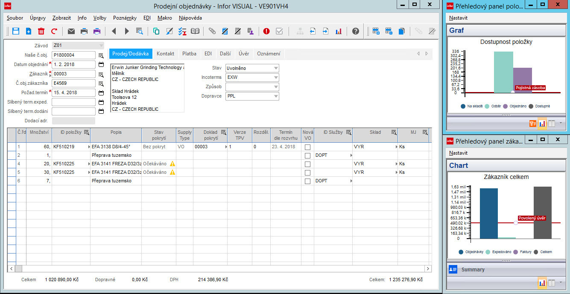570x294 pixels.
Task: Click lookup icon in Sklad column header
Action: tap(394, 133)
